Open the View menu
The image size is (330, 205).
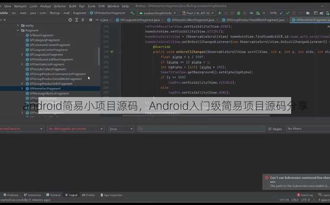8,6
